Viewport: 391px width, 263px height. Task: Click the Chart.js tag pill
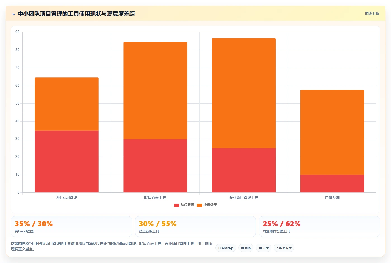coord(226,248)
